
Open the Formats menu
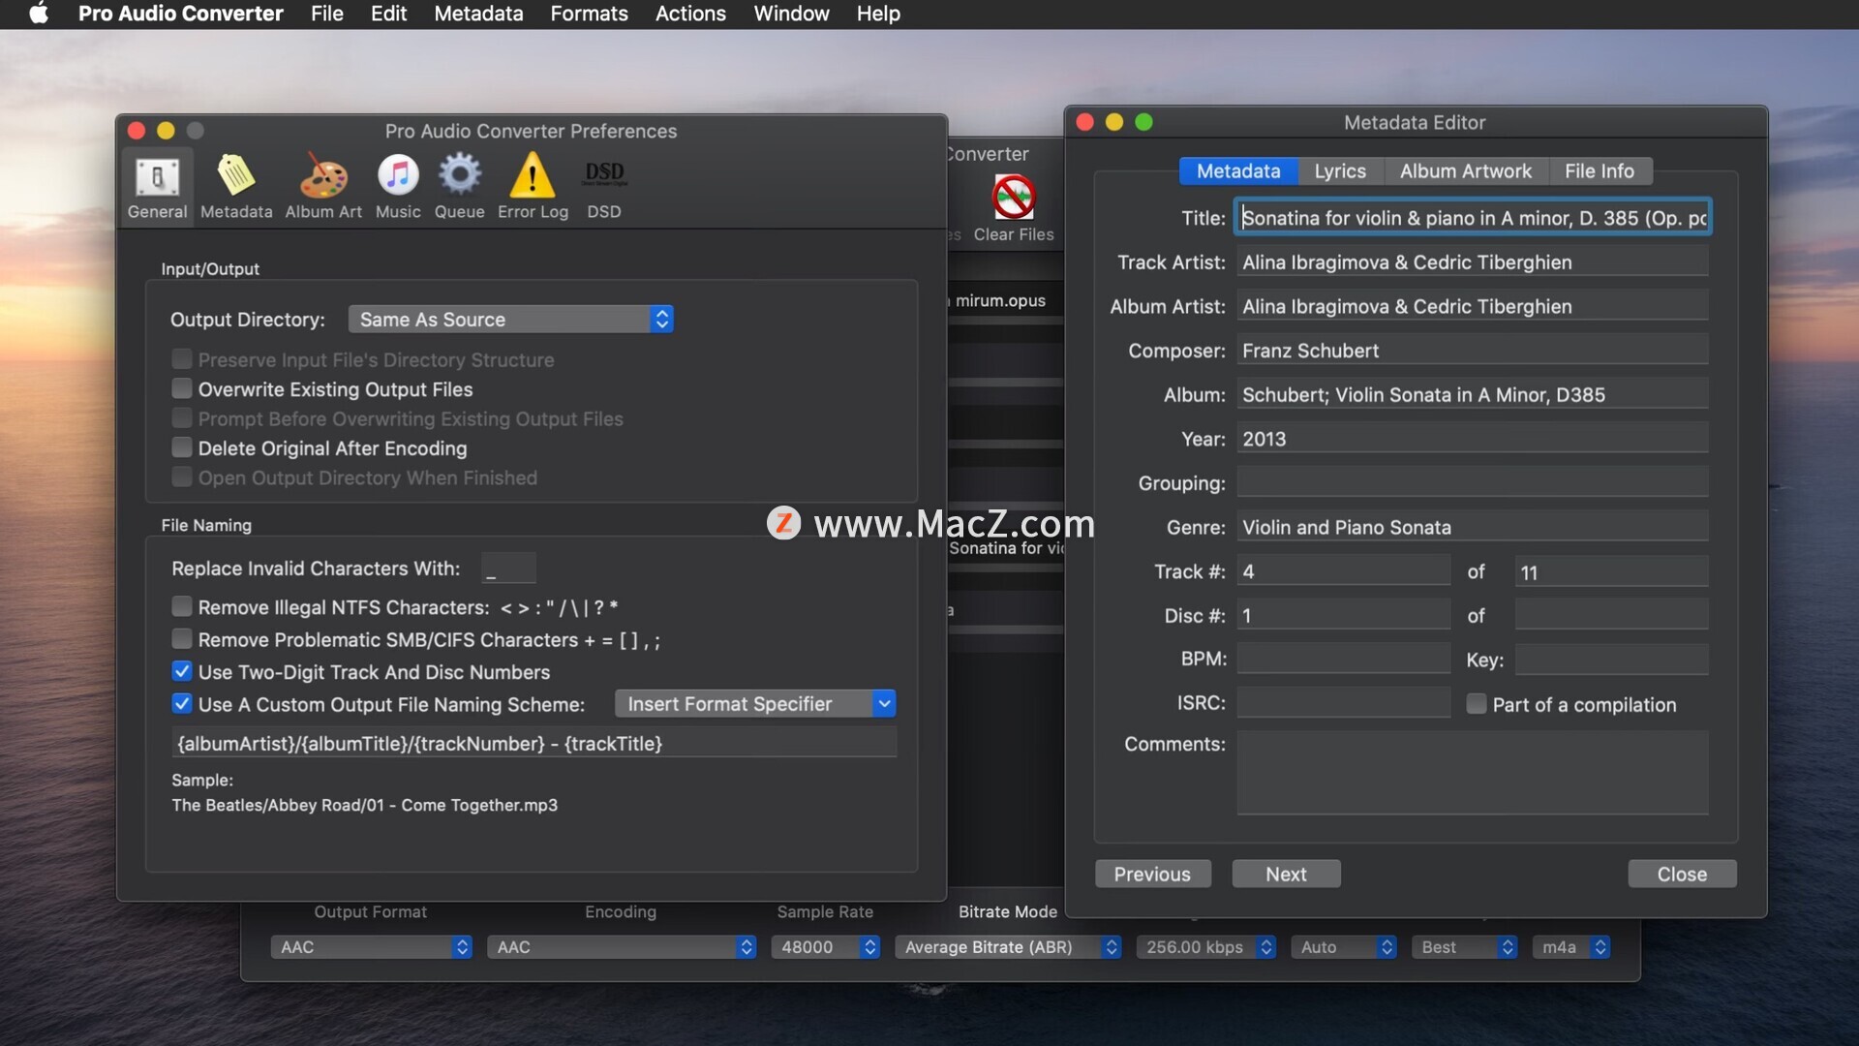click(x=589, y=14)
